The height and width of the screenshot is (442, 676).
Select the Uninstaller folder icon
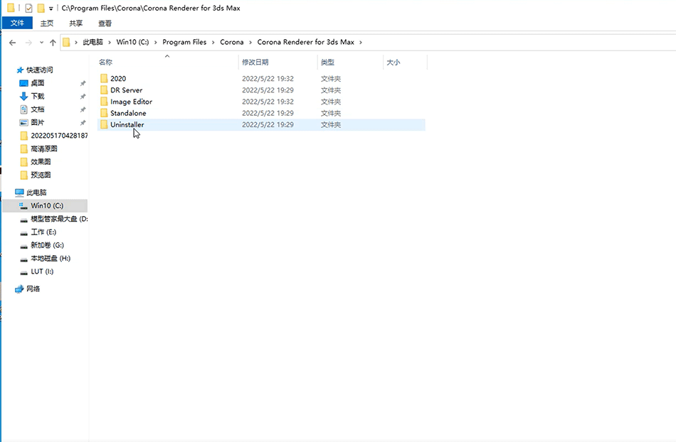tap(104, 124)
